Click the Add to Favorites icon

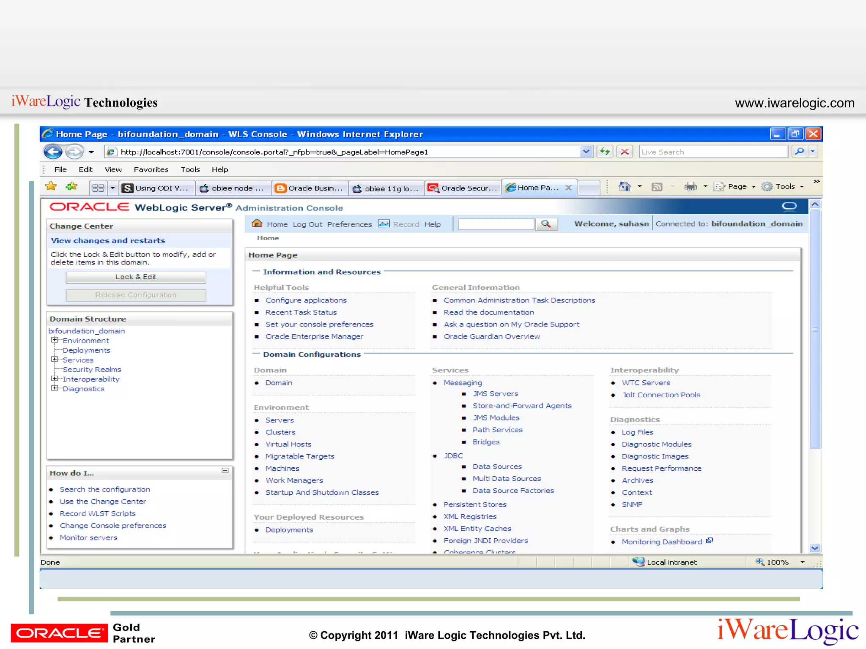point(71,187)
